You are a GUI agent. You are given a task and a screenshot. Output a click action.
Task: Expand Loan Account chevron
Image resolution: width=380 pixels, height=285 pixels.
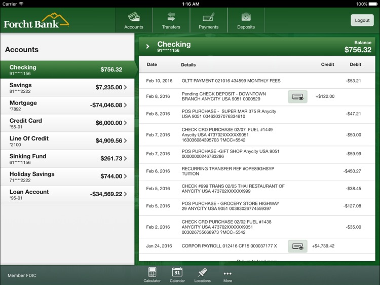[x=125, y=194]
